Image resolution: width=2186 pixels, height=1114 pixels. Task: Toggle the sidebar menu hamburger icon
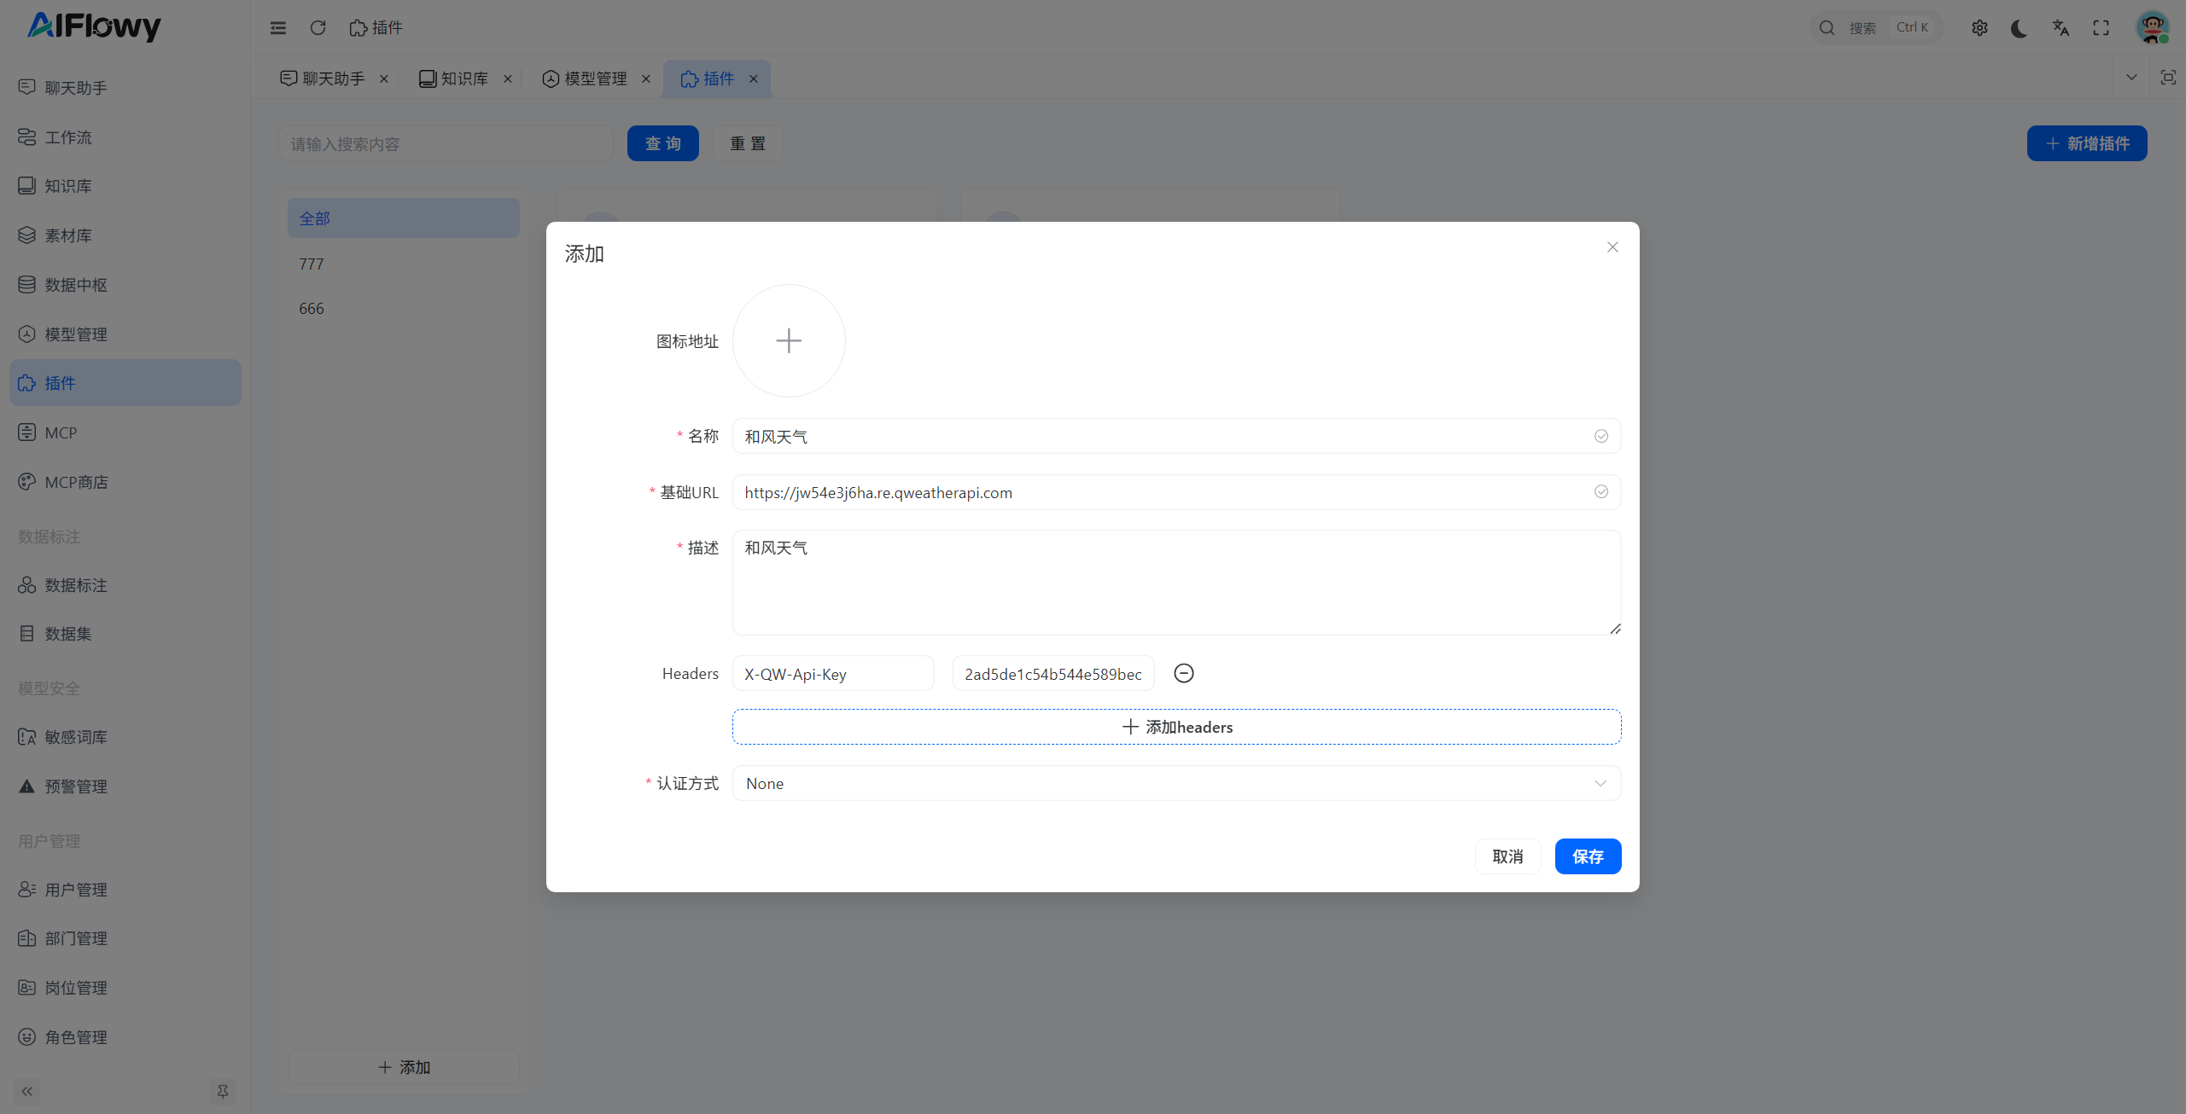(x=278, y=27)
